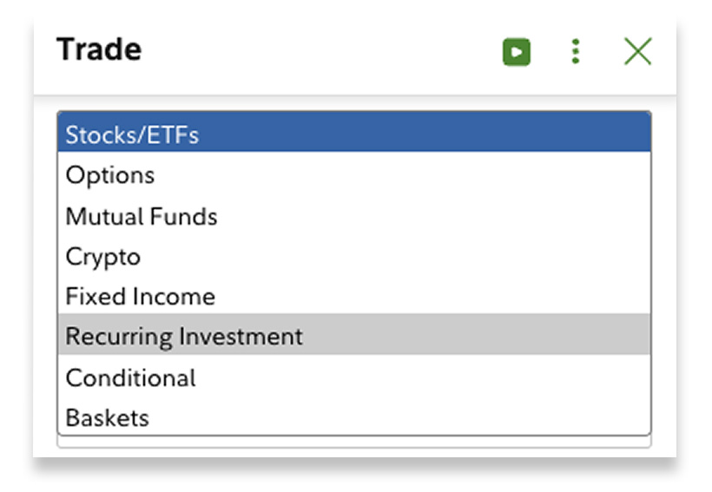Screen dimensions: 712x492
Task: Start a Mutual Funds trade
Action: [353, 215]
